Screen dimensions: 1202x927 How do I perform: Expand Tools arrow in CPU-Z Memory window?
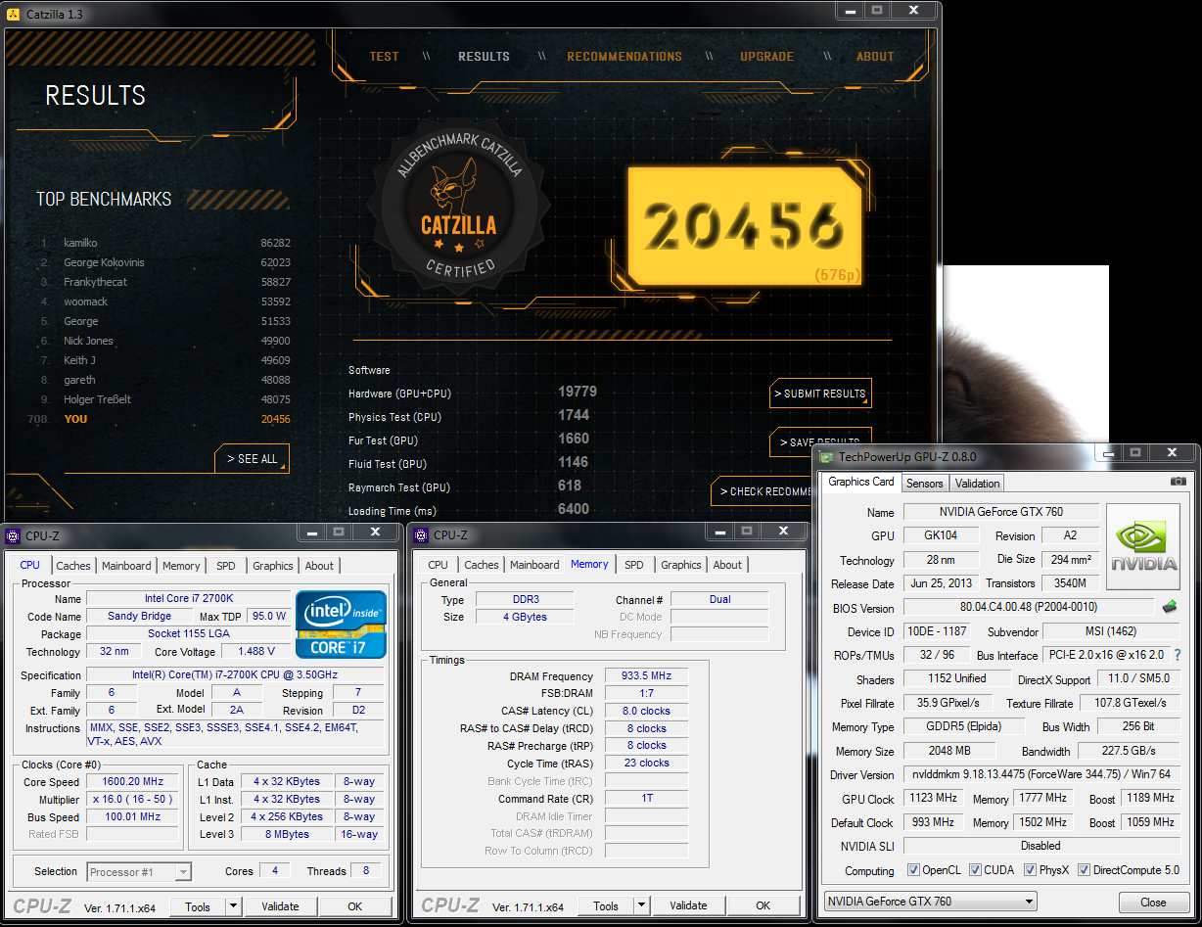pos(641,906)
